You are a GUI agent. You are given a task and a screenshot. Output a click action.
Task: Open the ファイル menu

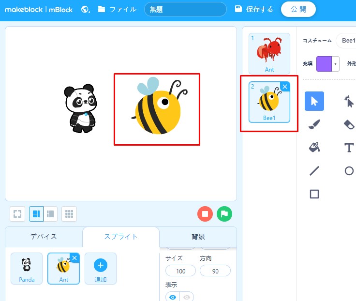pos(117,9)
